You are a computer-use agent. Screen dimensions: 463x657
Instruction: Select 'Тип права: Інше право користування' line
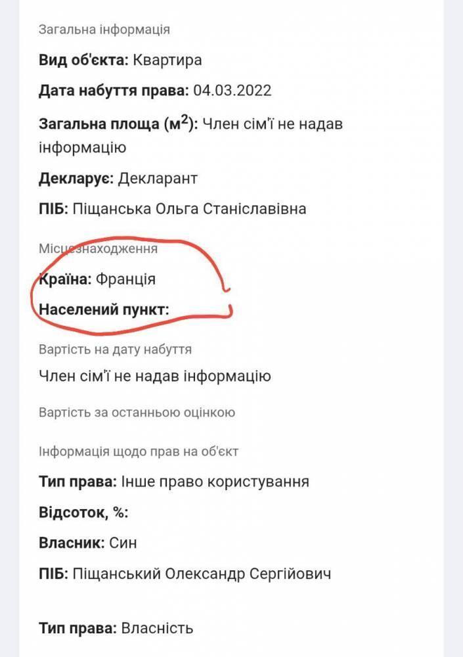(x=174, y=482)
